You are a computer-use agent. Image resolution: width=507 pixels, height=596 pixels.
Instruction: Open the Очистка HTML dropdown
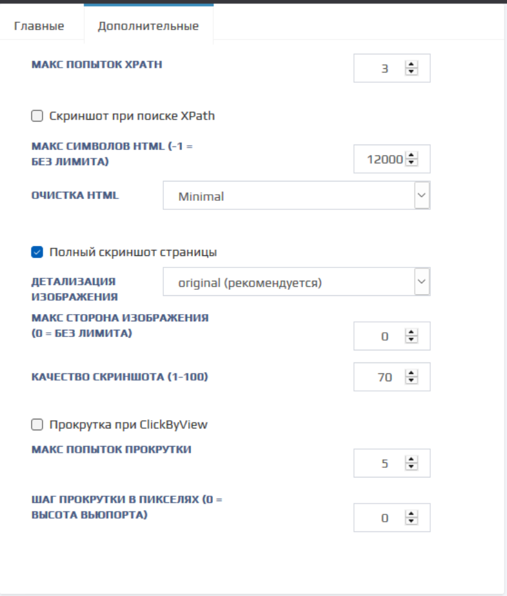pos(296,196)
